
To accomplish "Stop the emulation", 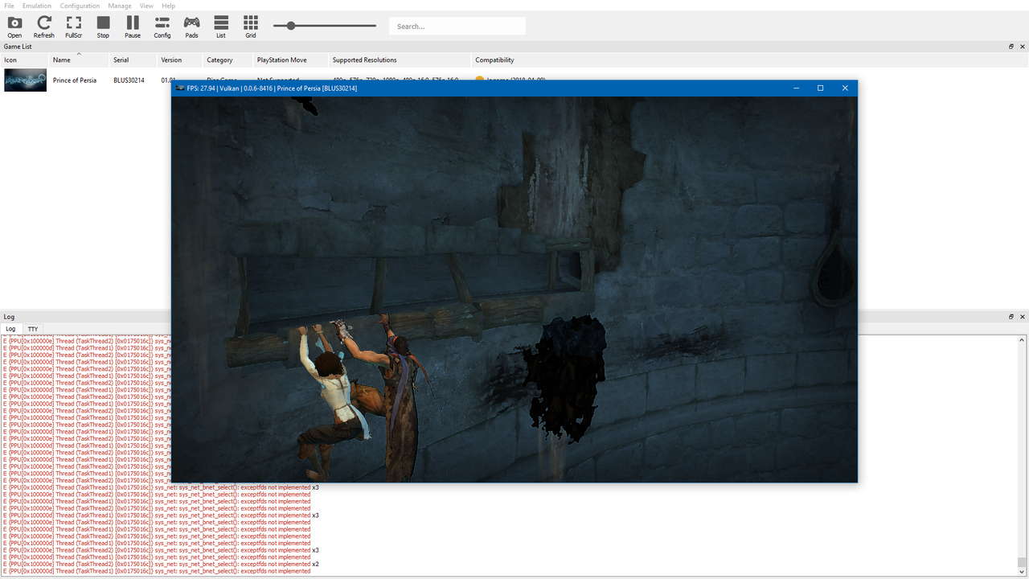I will (x=103, y=27).
